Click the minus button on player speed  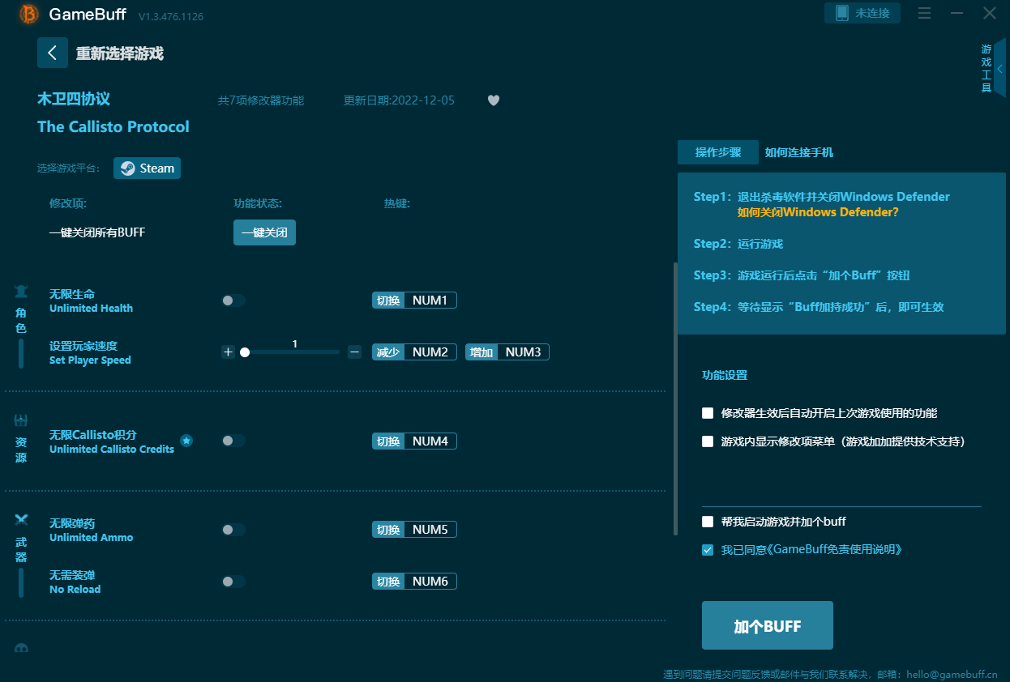coord(354,352)
